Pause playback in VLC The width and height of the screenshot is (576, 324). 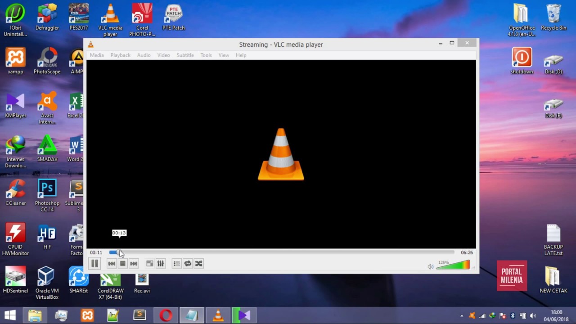[x=94, y=264]
